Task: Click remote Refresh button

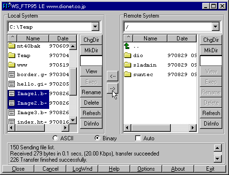Action: (211, 113)
